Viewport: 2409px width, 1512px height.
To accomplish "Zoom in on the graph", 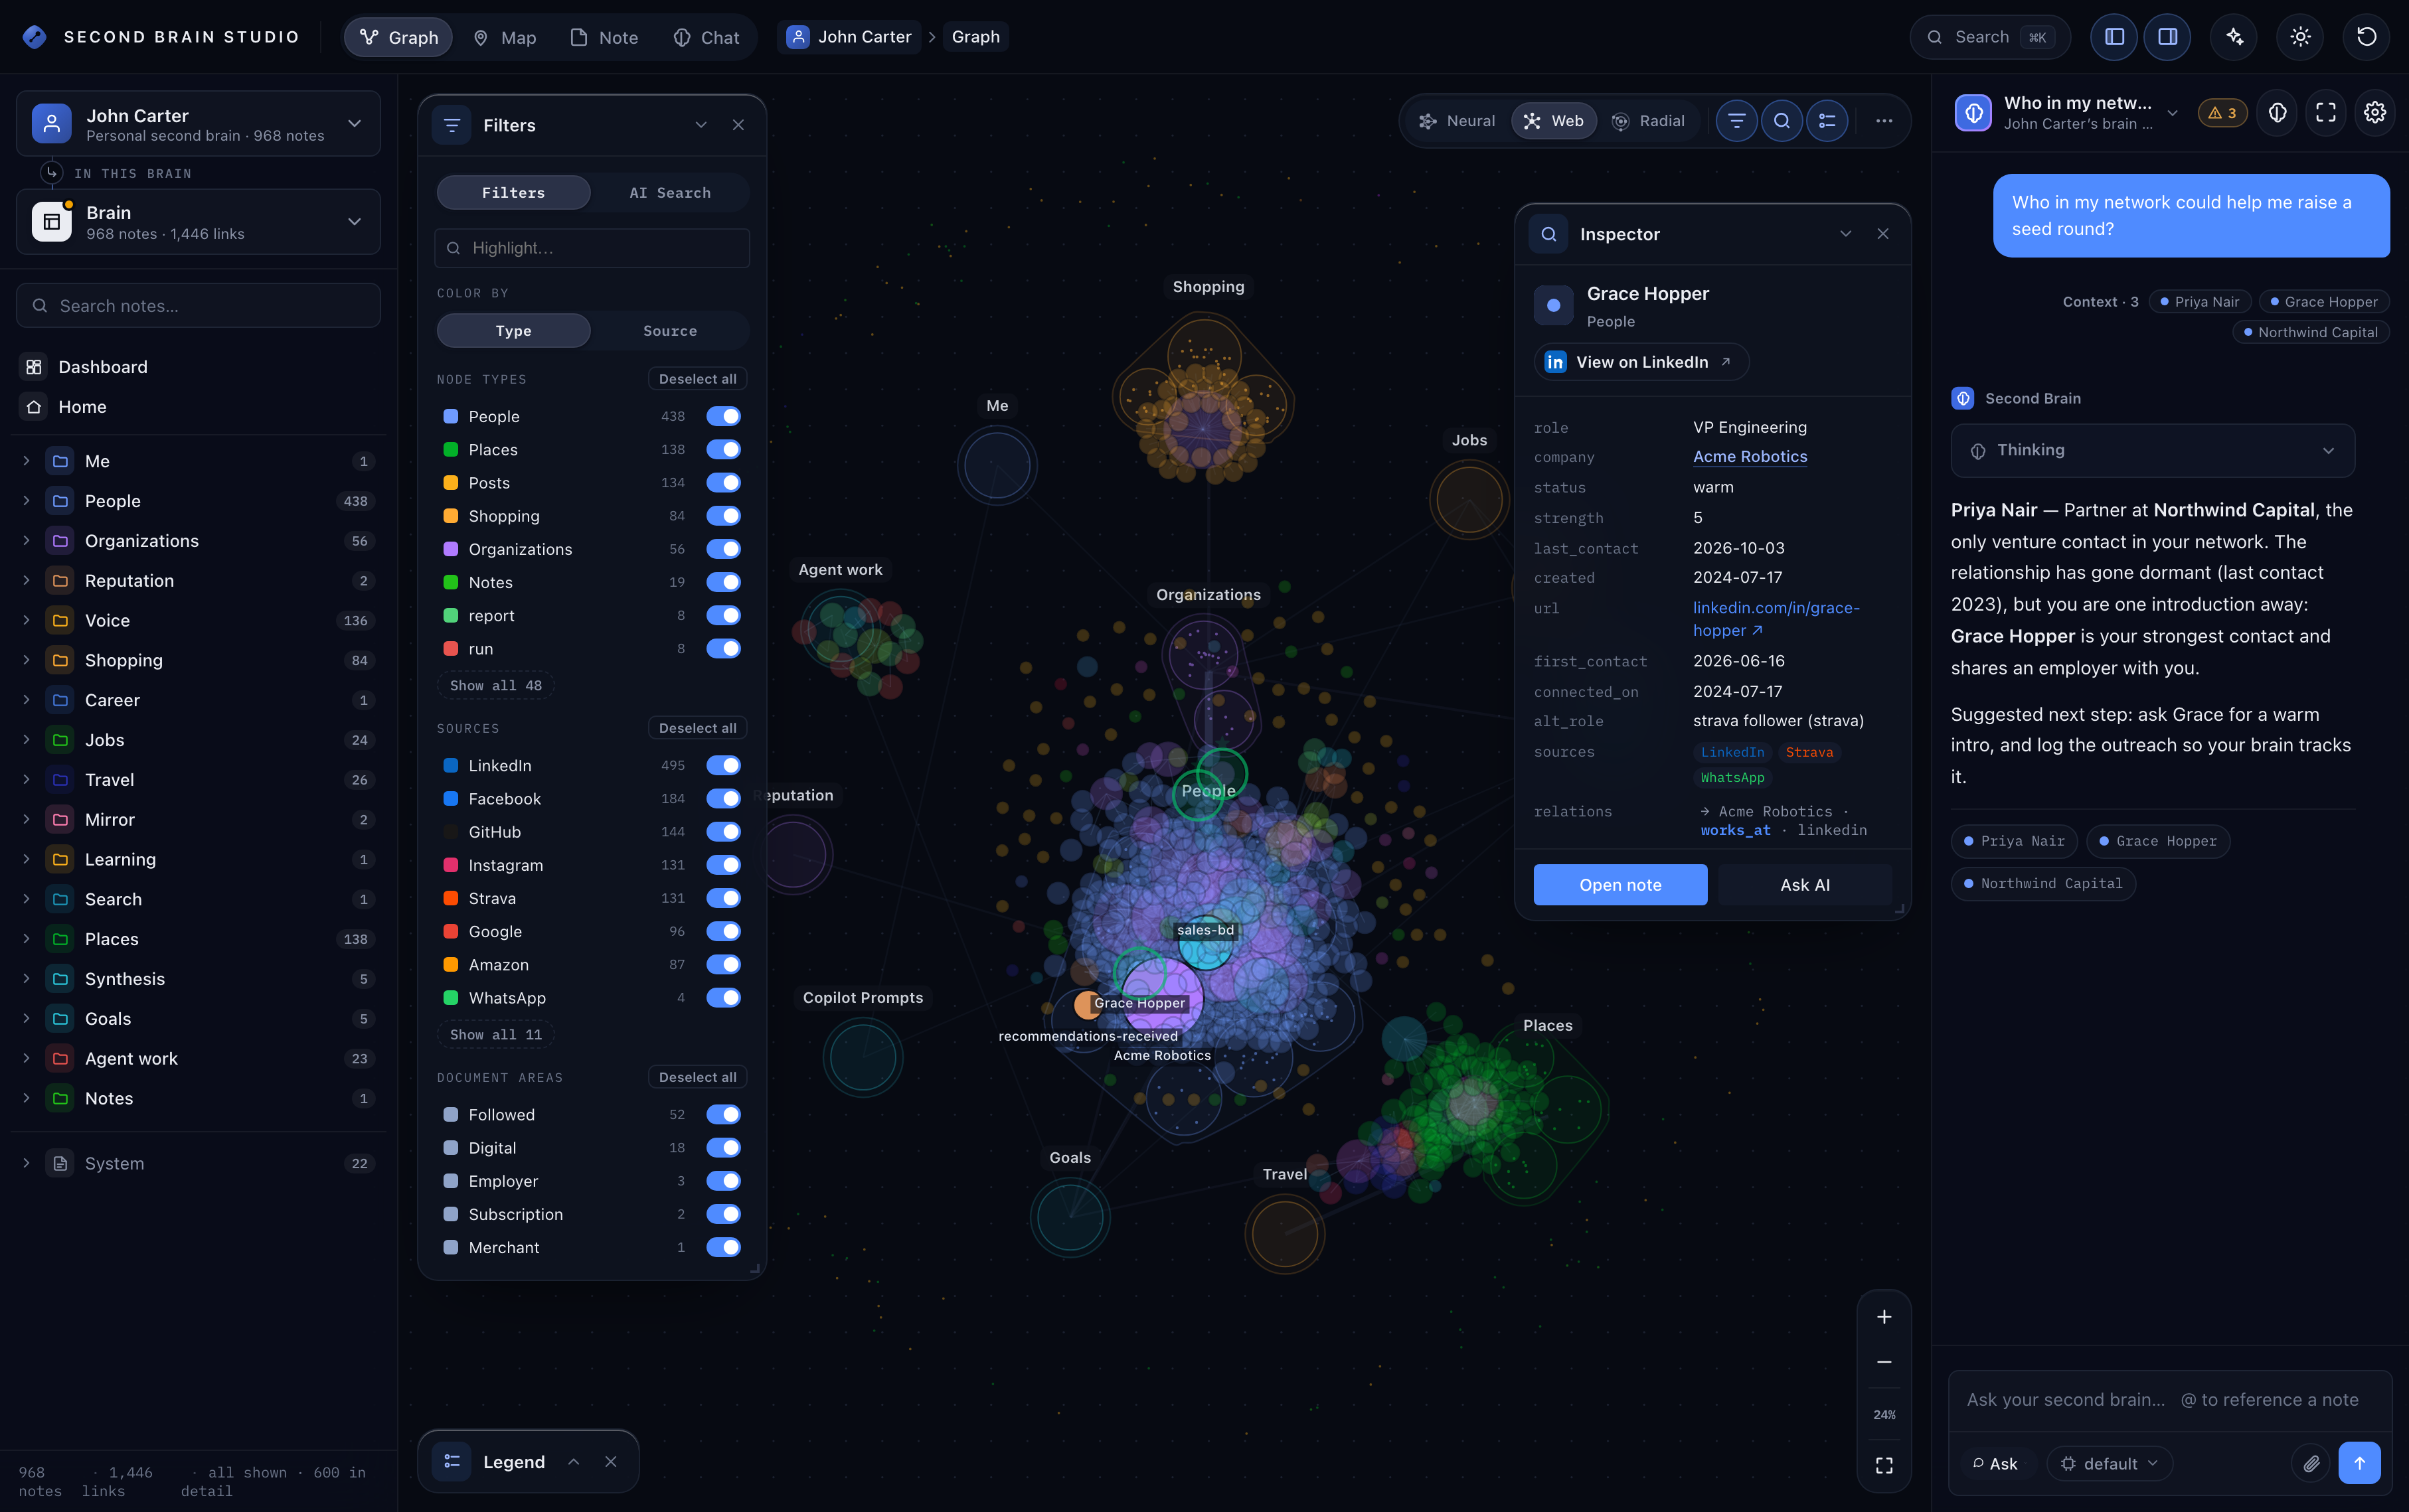I will pyautogui.click(x=1884, y=1317).
